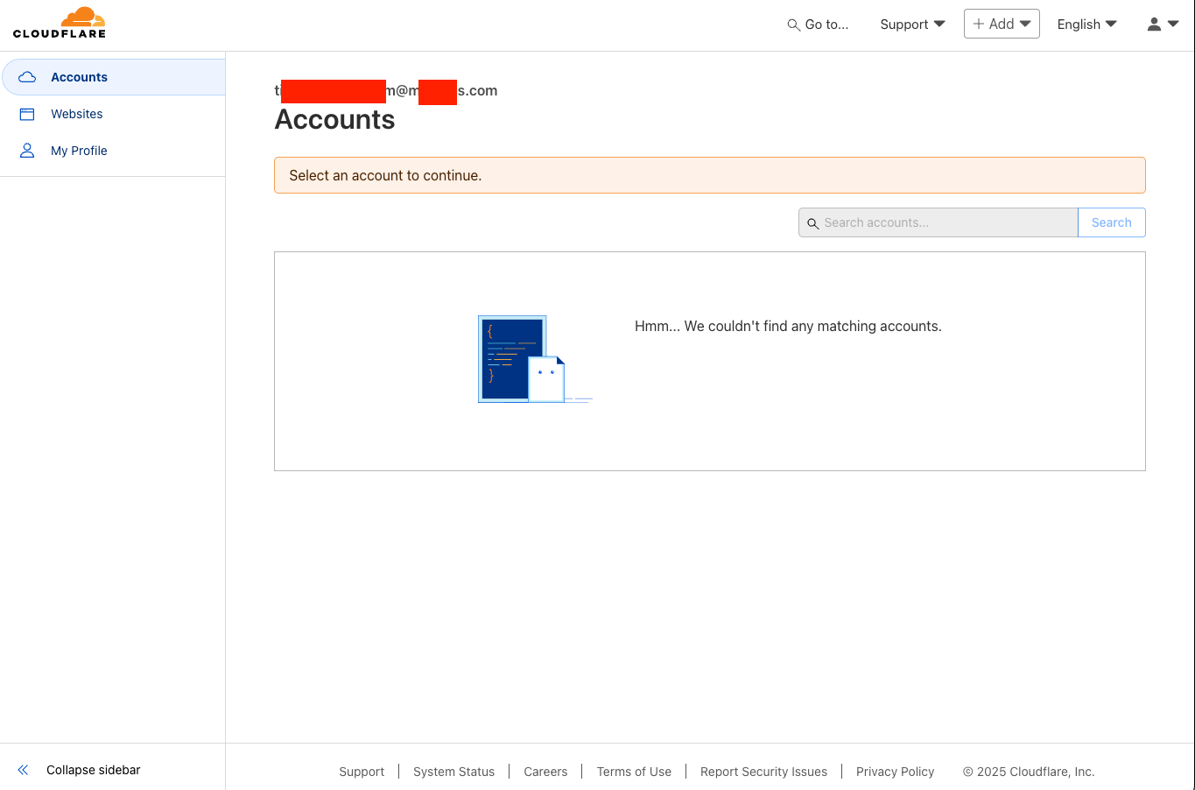Click the Accounts page heading
This screenshot has height=790, width=1195.
(334, 119)
